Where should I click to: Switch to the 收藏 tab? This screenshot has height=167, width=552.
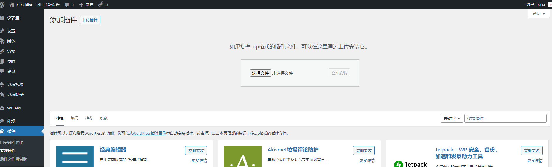pyautogui.click(x=104, y=118)
